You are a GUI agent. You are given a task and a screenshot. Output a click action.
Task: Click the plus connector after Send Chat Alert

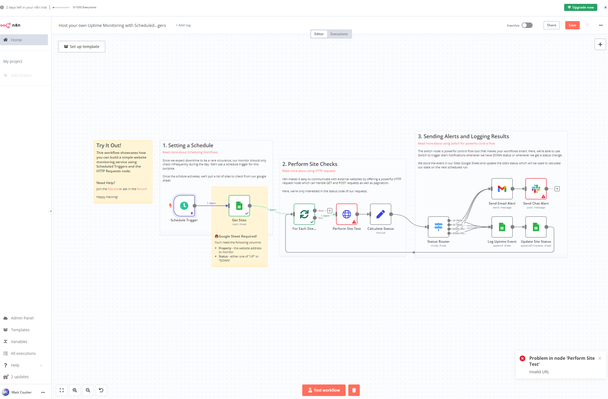click(557, 189)
